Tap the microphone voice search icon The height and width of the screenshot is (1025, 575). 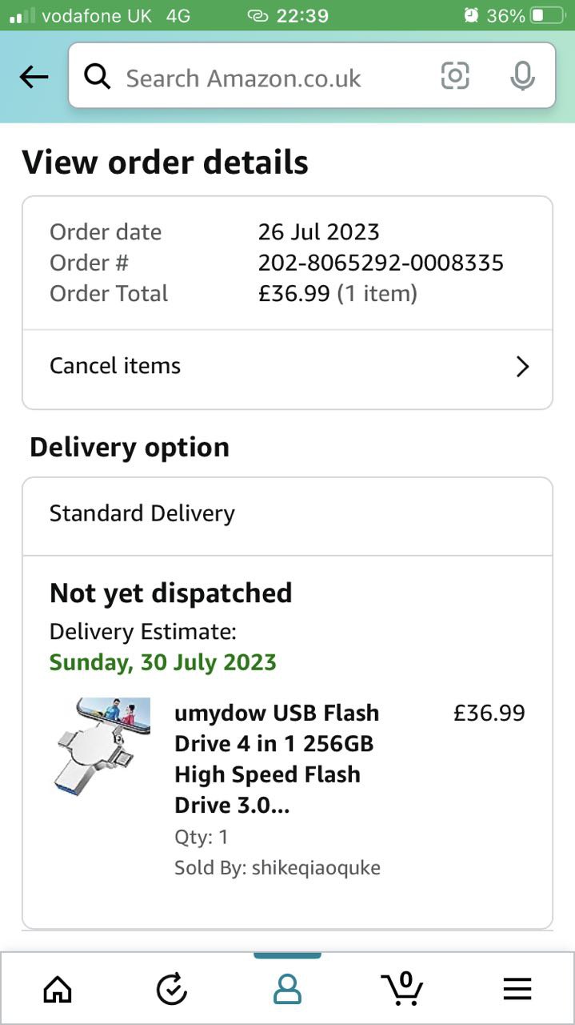522,76
